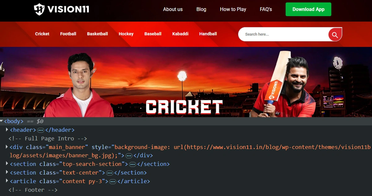
Task: Click the Vision11 logo
Action: coord(61,9)
